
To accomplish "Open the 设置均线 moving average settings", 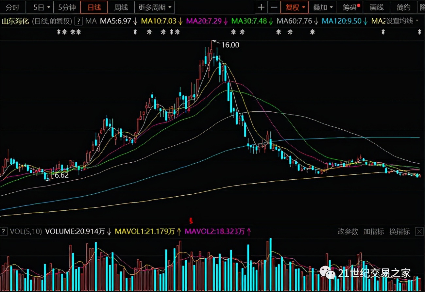I will tap(401, 21).
